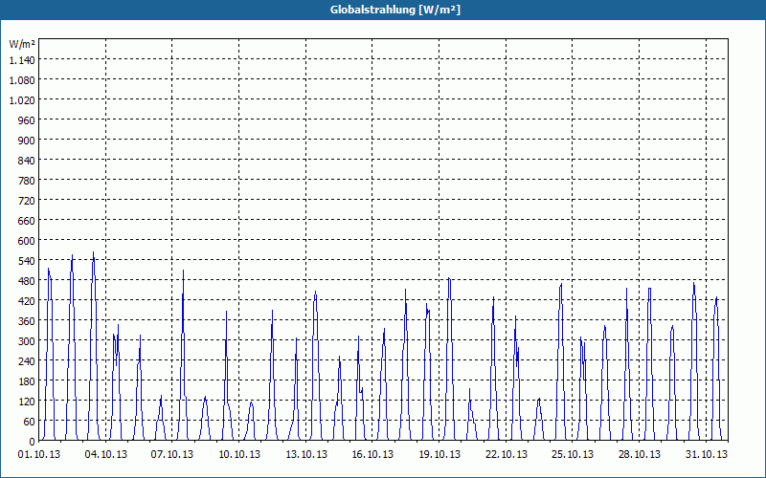Image resolution: width=766 pixels, height=478 pixels.
Task: Select the 25.10.13 date label
Action: 572,455
